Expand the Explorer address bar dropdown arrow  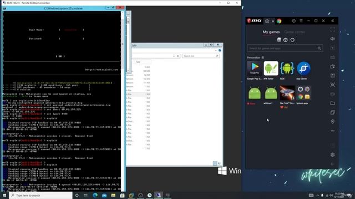tap(174, 56)
